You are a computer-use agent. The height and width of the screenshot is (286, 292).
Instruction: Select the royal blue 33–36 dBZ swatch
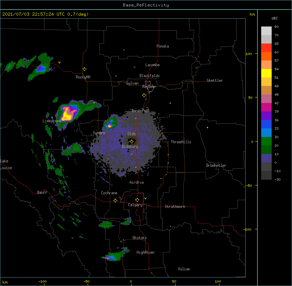[x=266, y=124]
